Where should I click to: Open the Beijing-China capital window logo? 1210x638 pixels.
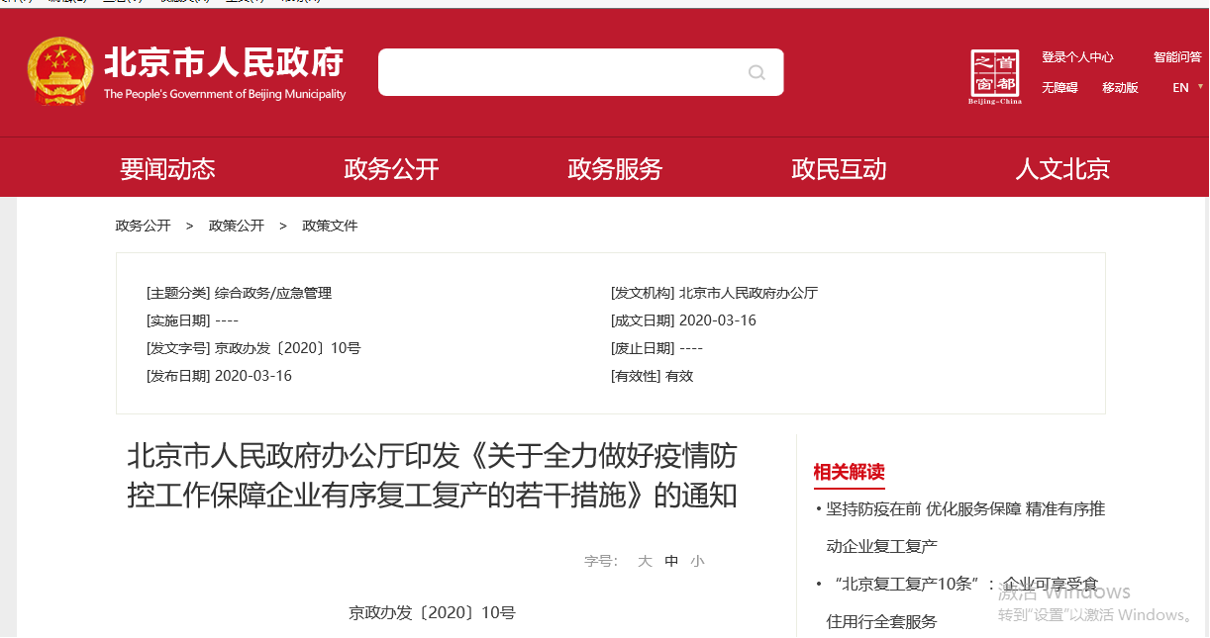click(x=994, y=76)
